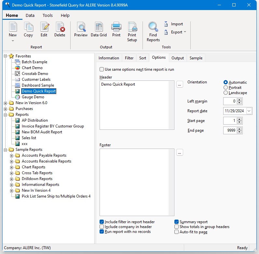Image resolution: width=259 pixels, height=254 pixels.
Task: Click the Copy report icon
Action: 28,27
